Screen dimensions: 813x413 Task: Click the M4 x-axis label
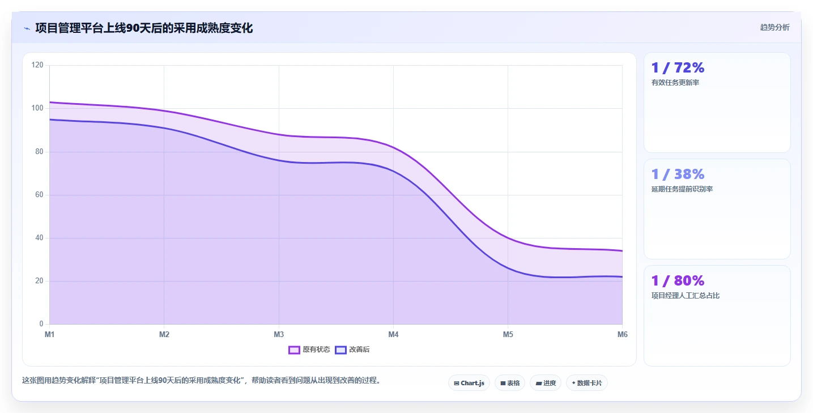(x=393, y=334)
